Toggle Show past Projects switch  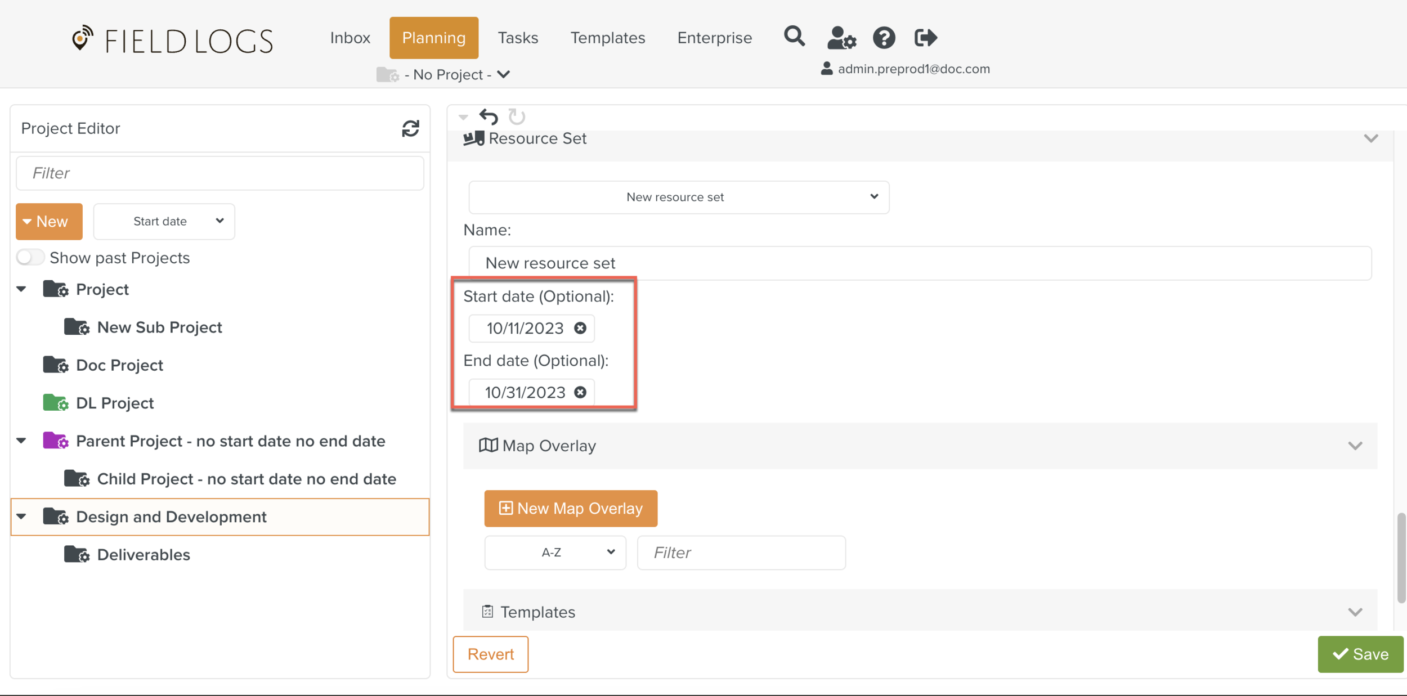coord(30,258)
